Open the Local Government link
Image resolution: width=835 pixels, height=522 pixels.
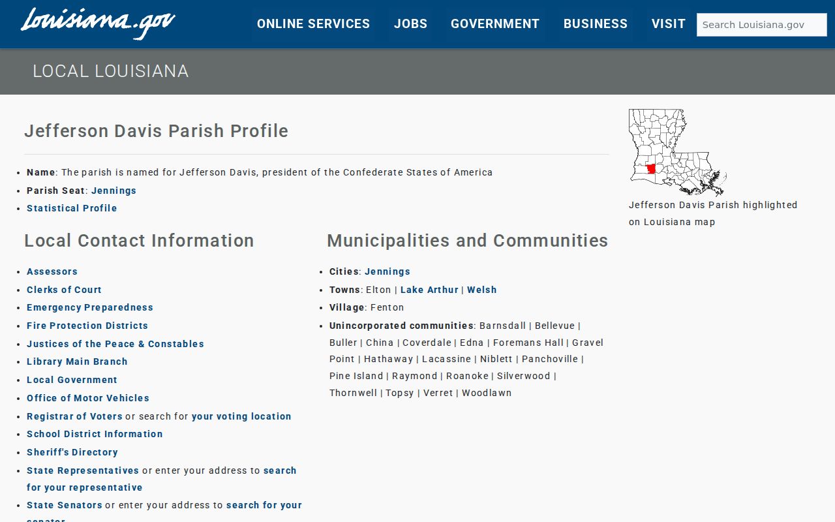point(72,380)
